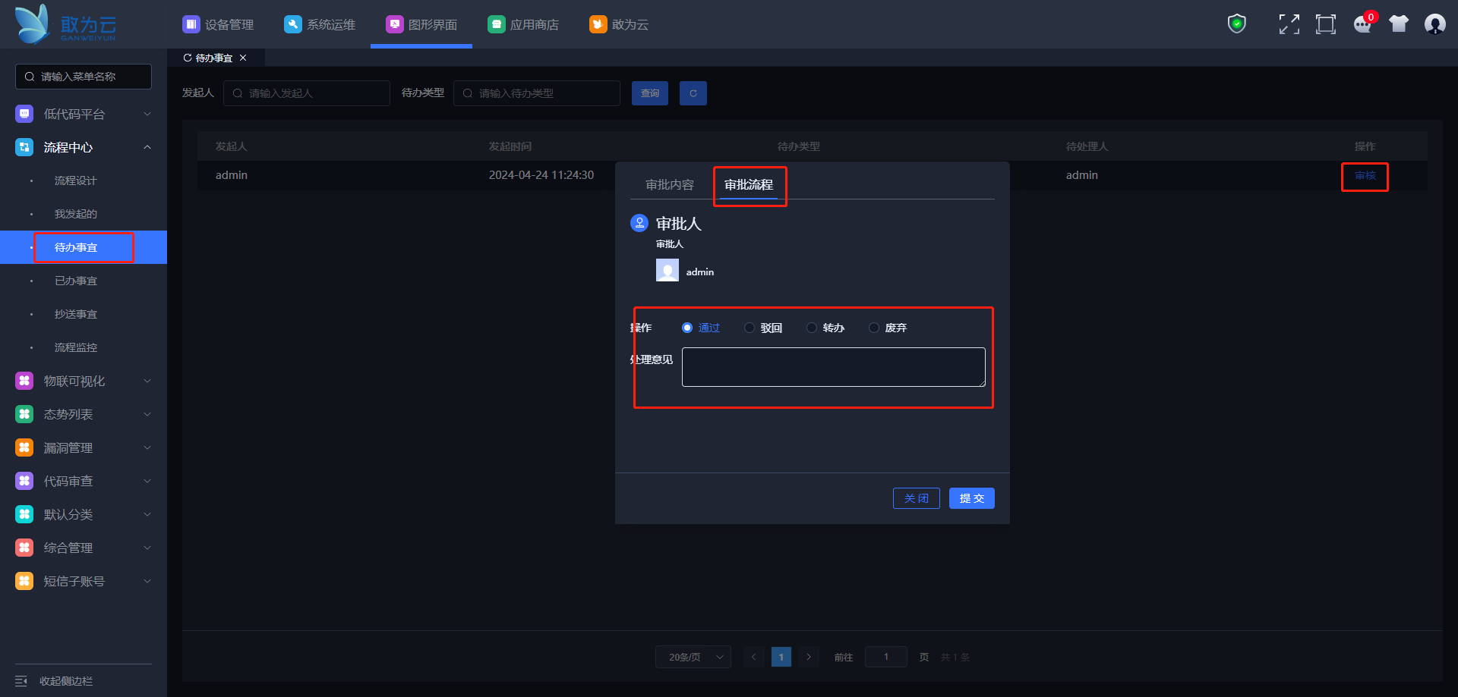The image size is (1458, 697).
Task: Expand the 漏洞管理 menu chevron
Action: pyautogui.click(x=147, y=447)
